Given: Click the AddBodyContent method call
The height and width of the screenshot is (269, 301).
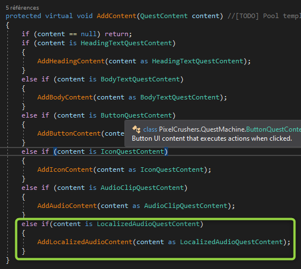Looking at the screenshot, I should pos(65,97).
